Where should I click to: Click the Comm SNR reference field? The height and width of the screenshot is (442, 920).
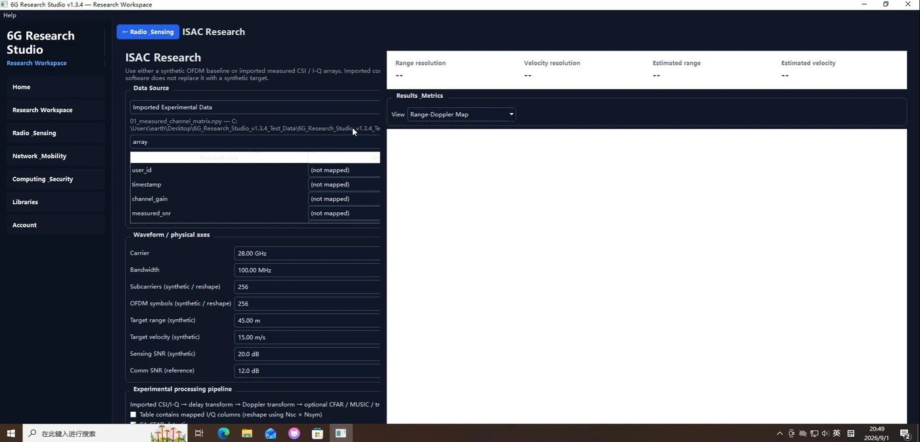tap(308, 370)
